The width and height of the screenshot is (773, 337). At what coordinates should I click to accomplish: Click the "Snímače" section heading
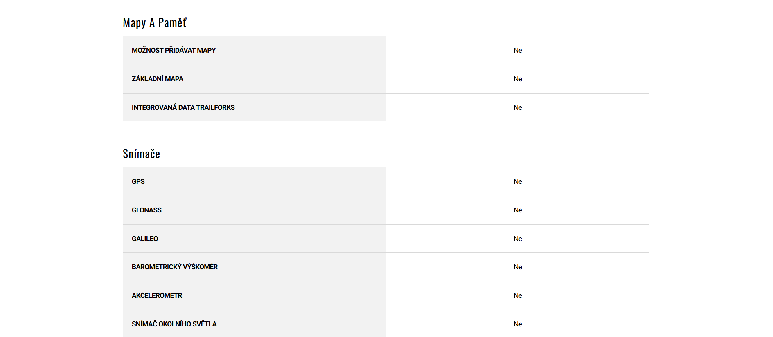pyautogui.click(x=141, y=154)
